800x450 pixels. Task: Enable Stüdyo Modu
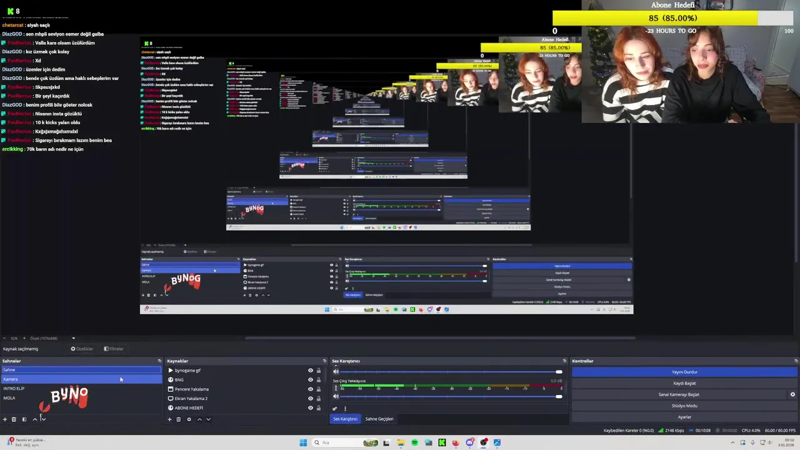pos(684,406)
